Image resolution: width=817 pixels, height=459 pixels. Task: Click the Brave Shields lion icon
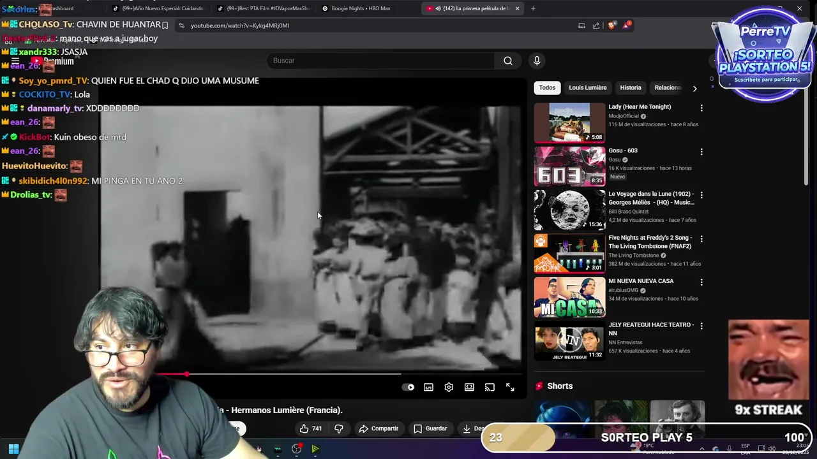[612, 25]
